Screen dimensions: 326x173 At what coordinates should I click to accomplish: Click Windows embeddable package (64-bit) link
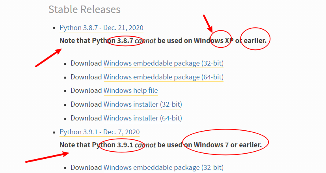164,77
